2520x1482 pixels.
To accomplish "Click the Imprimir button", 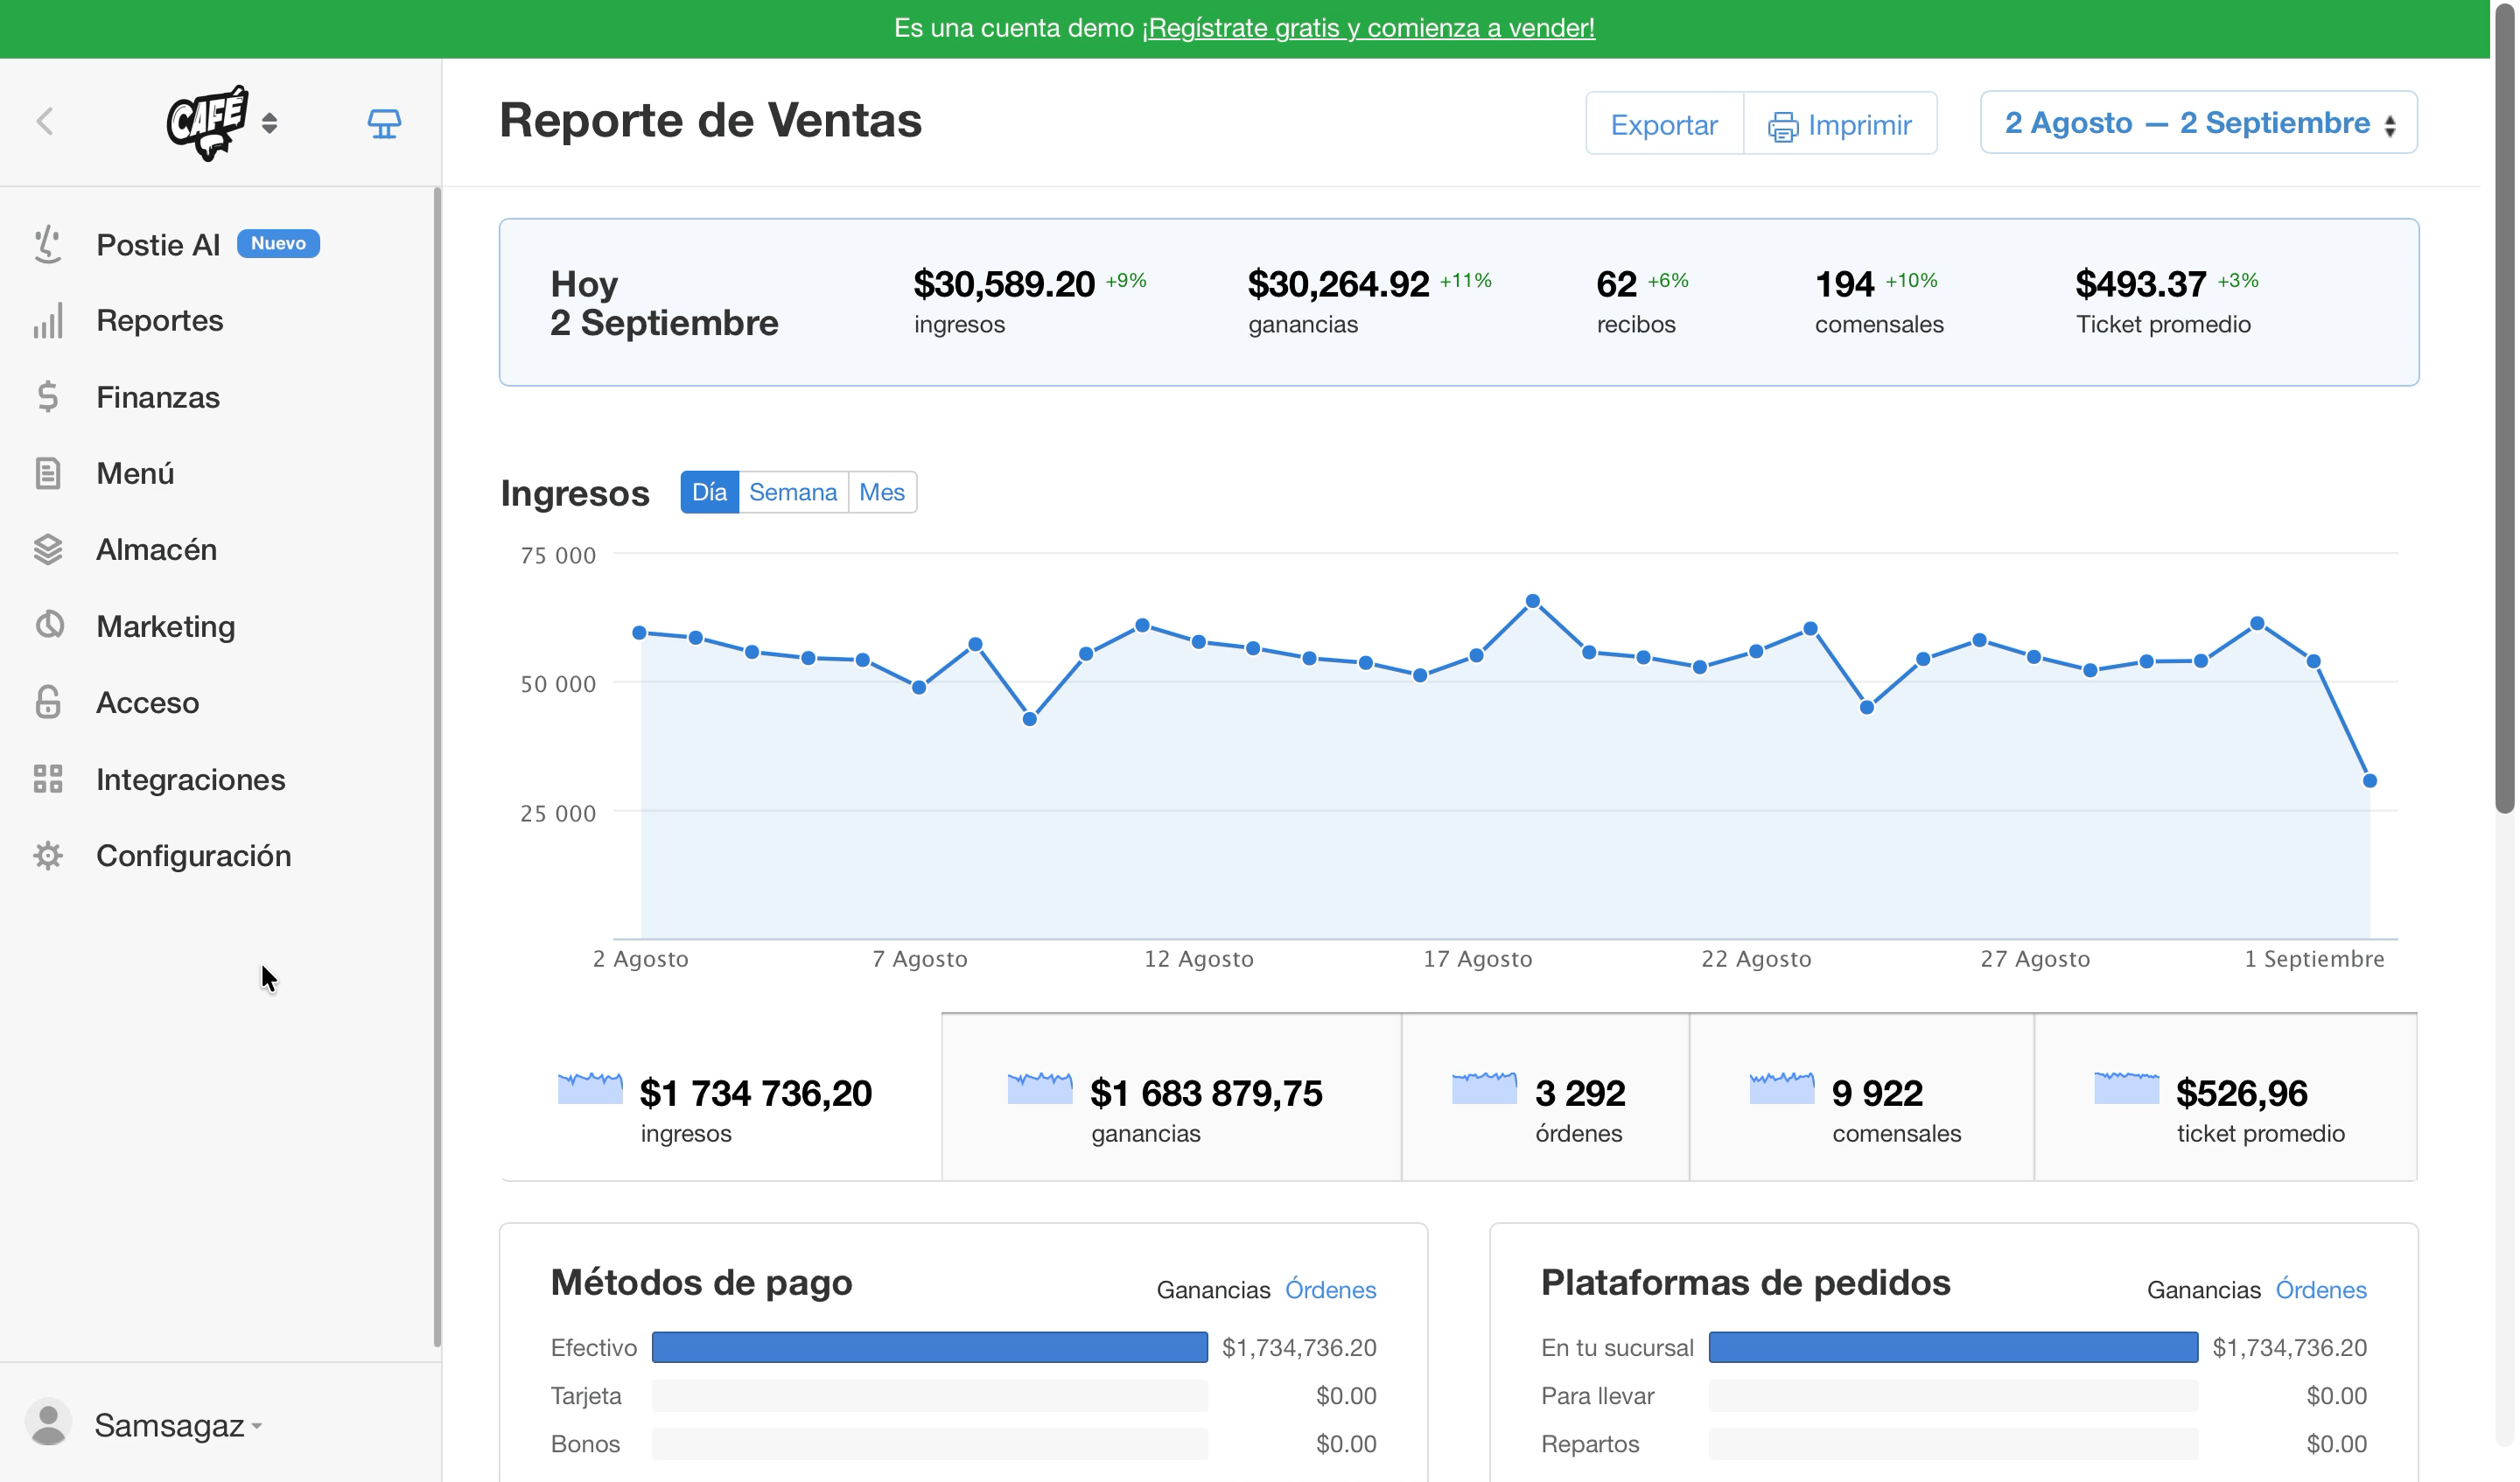I will pyautogui.click(x=1841, y=124).
